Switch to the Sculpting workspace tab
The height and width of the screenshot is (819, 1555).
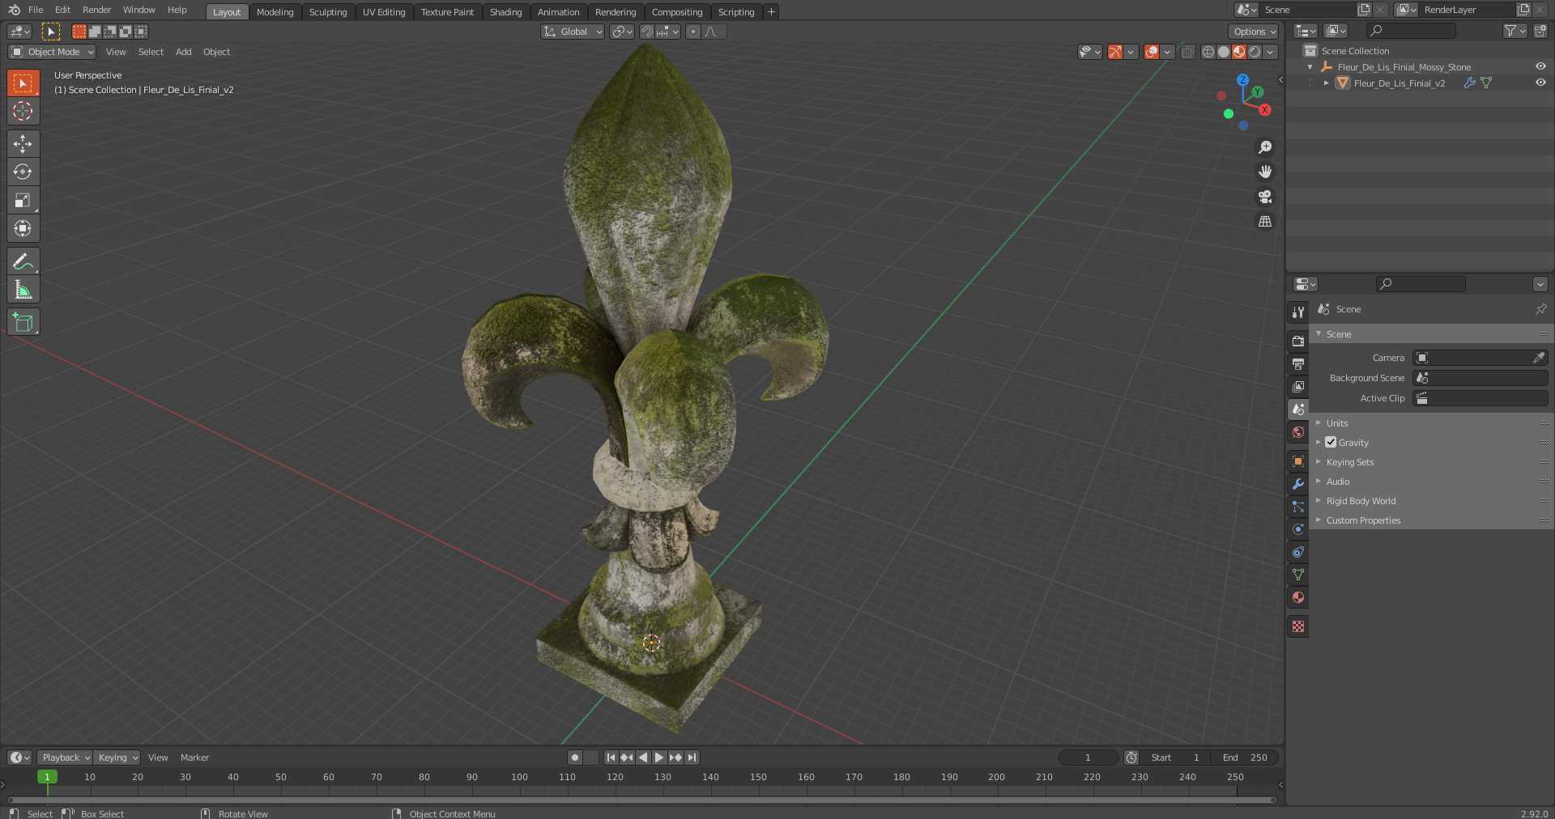328,11
